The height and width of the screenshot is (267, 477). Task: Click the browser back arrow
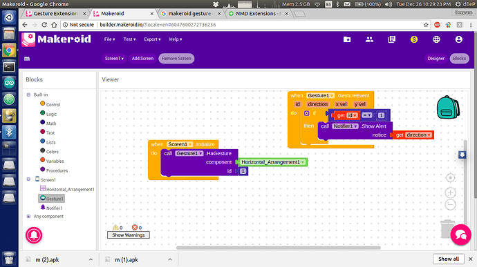click(x=25, y=25)
